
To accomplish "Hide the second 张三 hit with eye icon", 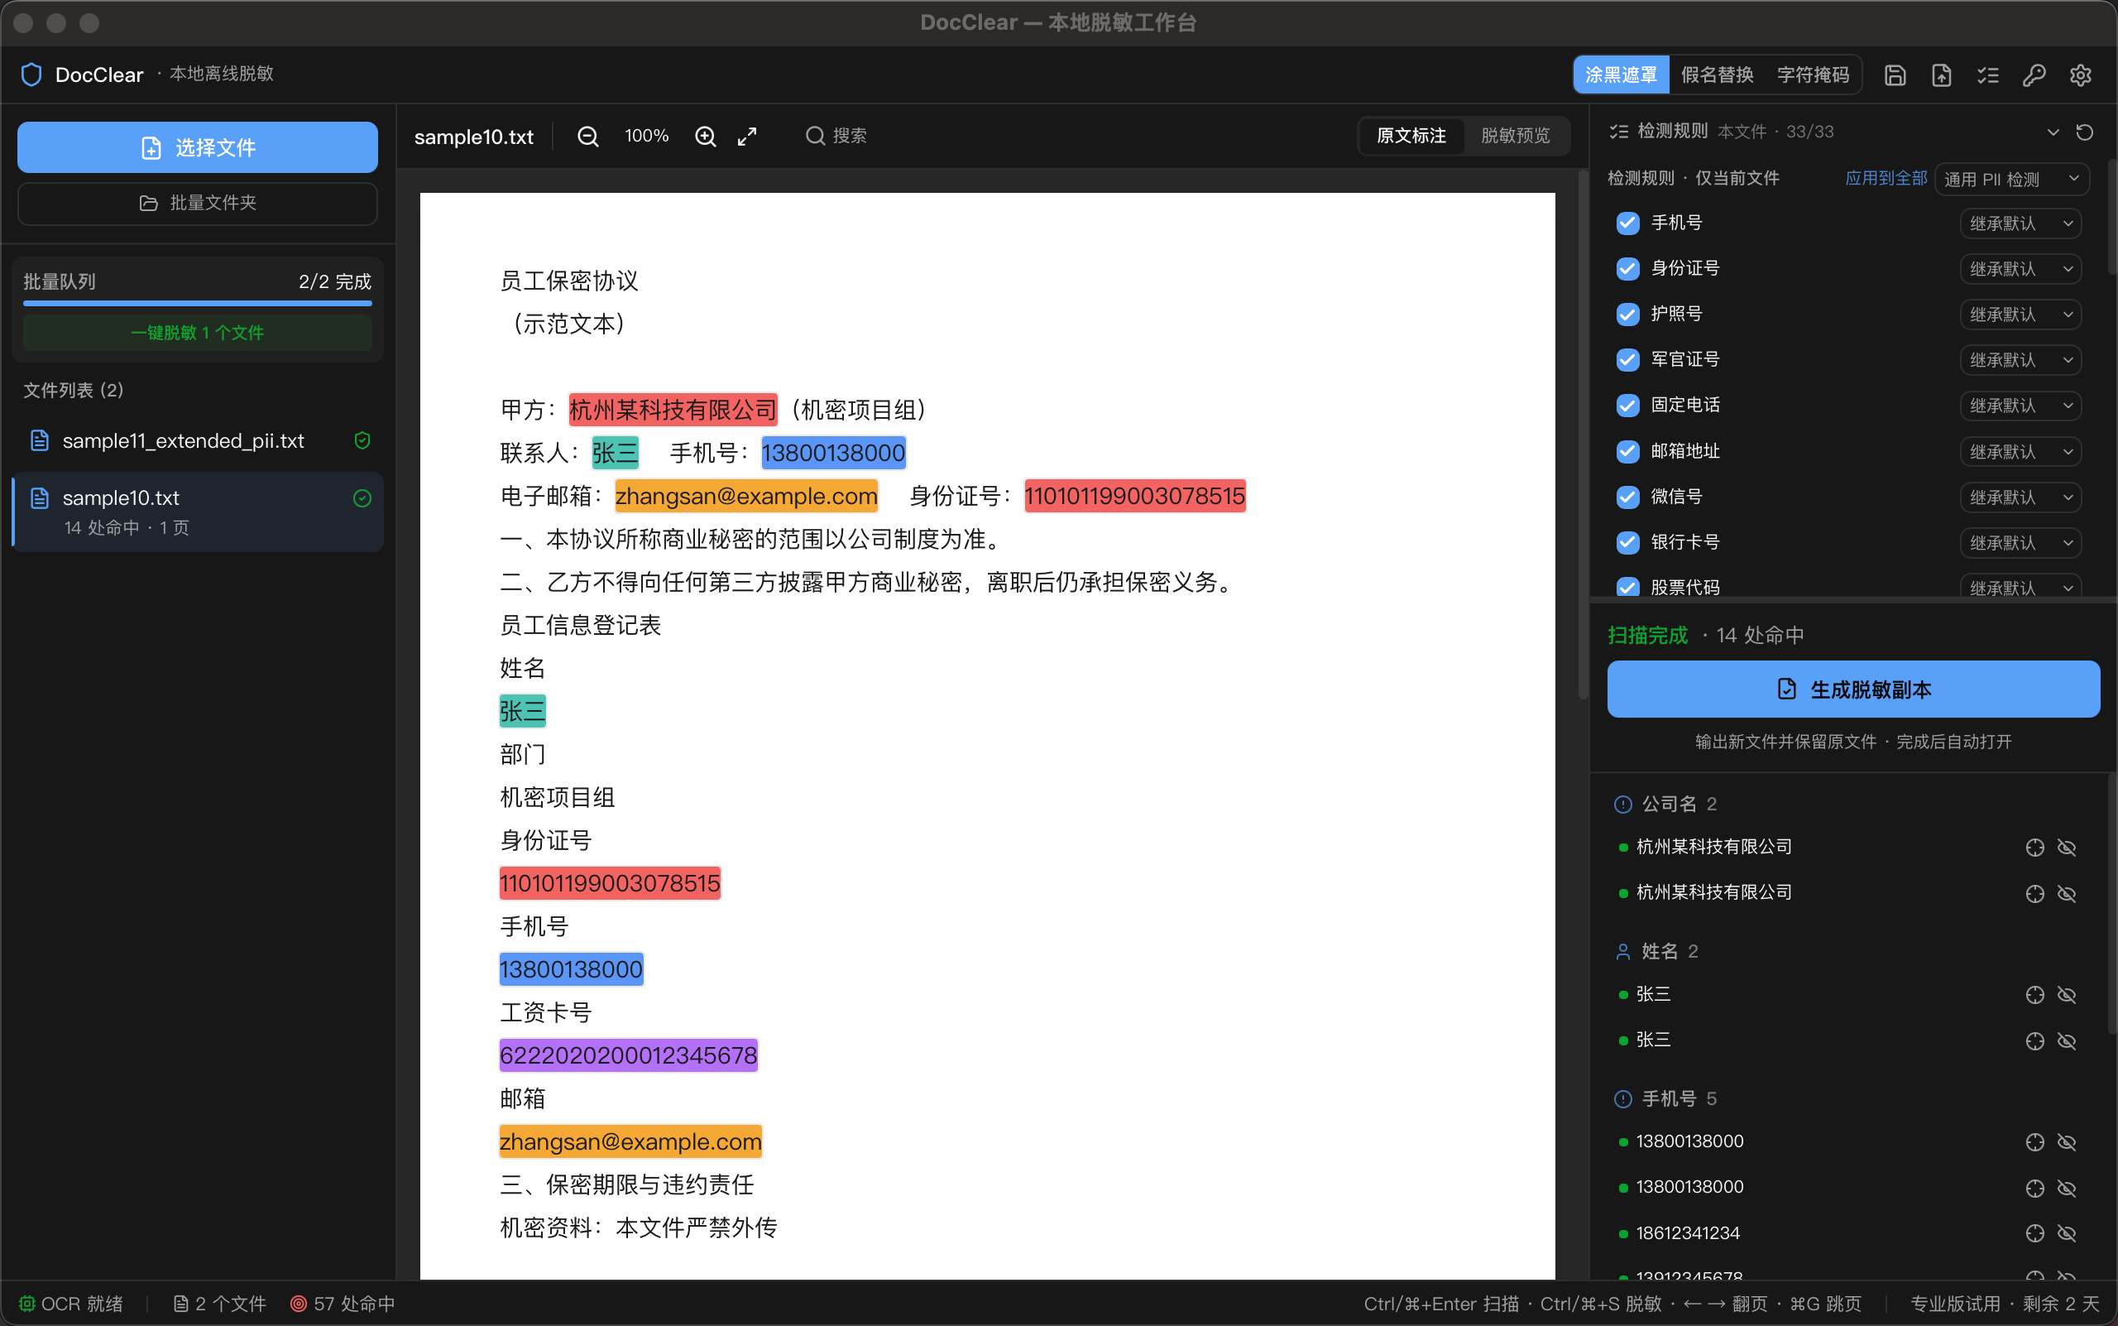I will point(2066,1040).
